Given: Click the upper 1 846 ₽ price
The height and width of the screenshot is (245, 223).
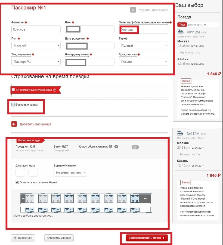Looking at the screenshot, I should tap(214, 74).
